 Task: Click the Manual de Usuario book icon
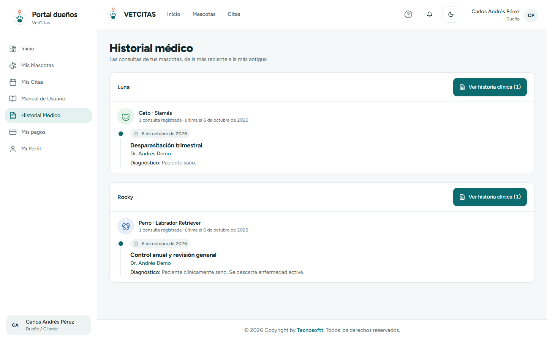[x=13, y=99]
